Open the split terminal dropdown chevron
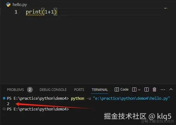176x125 pixels. [x=139, y=90]
